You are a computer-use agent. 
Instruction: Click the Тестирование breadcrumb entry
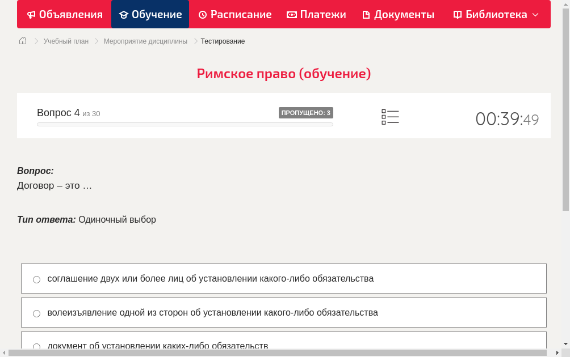pos(222,41)
